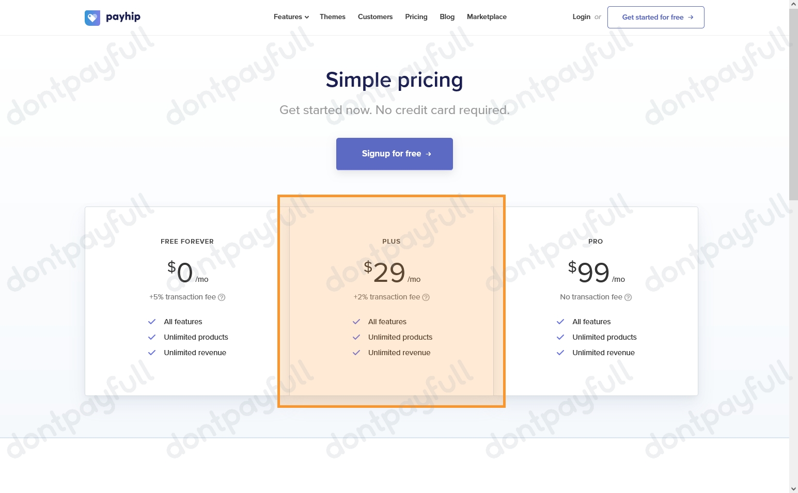The height and width of the screenshot is (493, 798).
Task: Open help tooltip beside +5% transaction fee
Action: (x=222, y=297)
